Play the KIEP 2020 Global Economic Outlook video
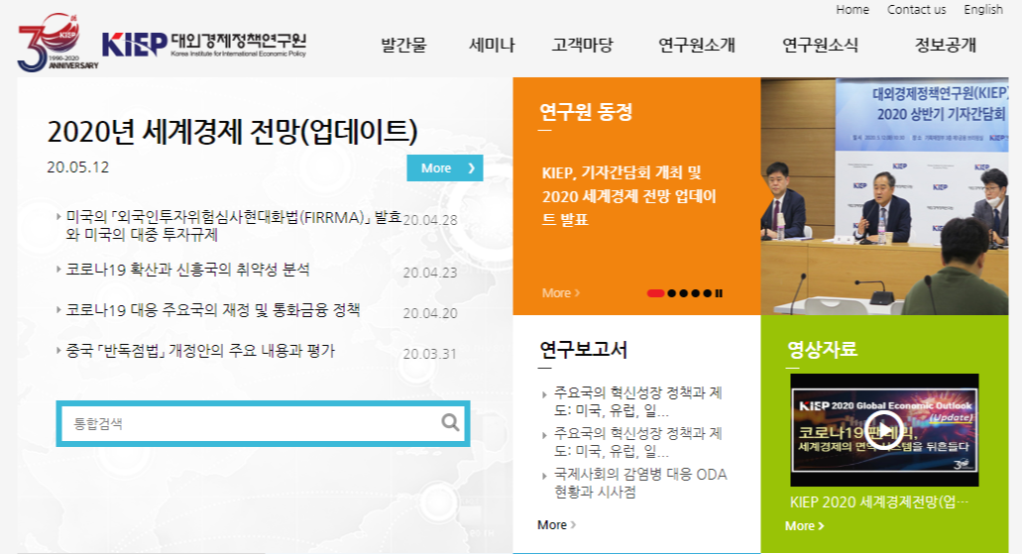Viewport: 1022px width, 554px height. pos(884,429)
